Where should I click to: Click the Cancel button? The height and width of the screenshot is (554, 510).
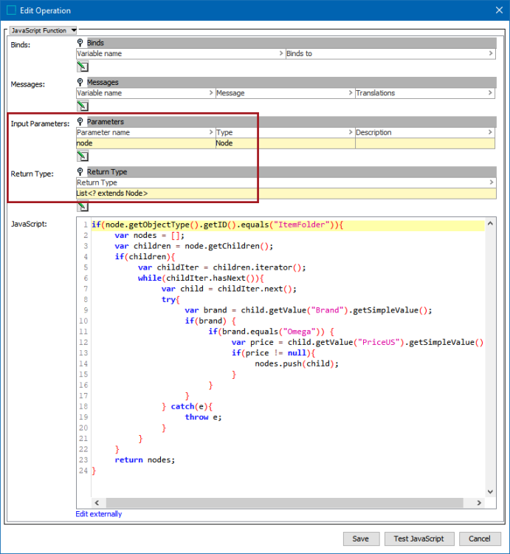(480, 538)
